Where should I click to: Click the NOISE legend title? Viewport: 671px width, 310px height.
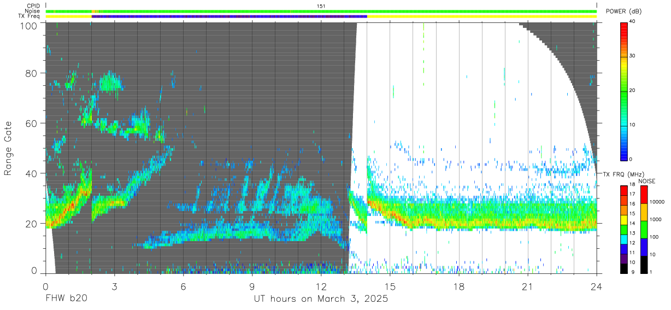tap(646, 181)
